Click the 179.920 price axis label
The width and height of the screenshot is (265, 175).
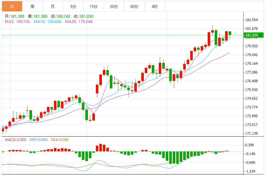coord(252,46)
